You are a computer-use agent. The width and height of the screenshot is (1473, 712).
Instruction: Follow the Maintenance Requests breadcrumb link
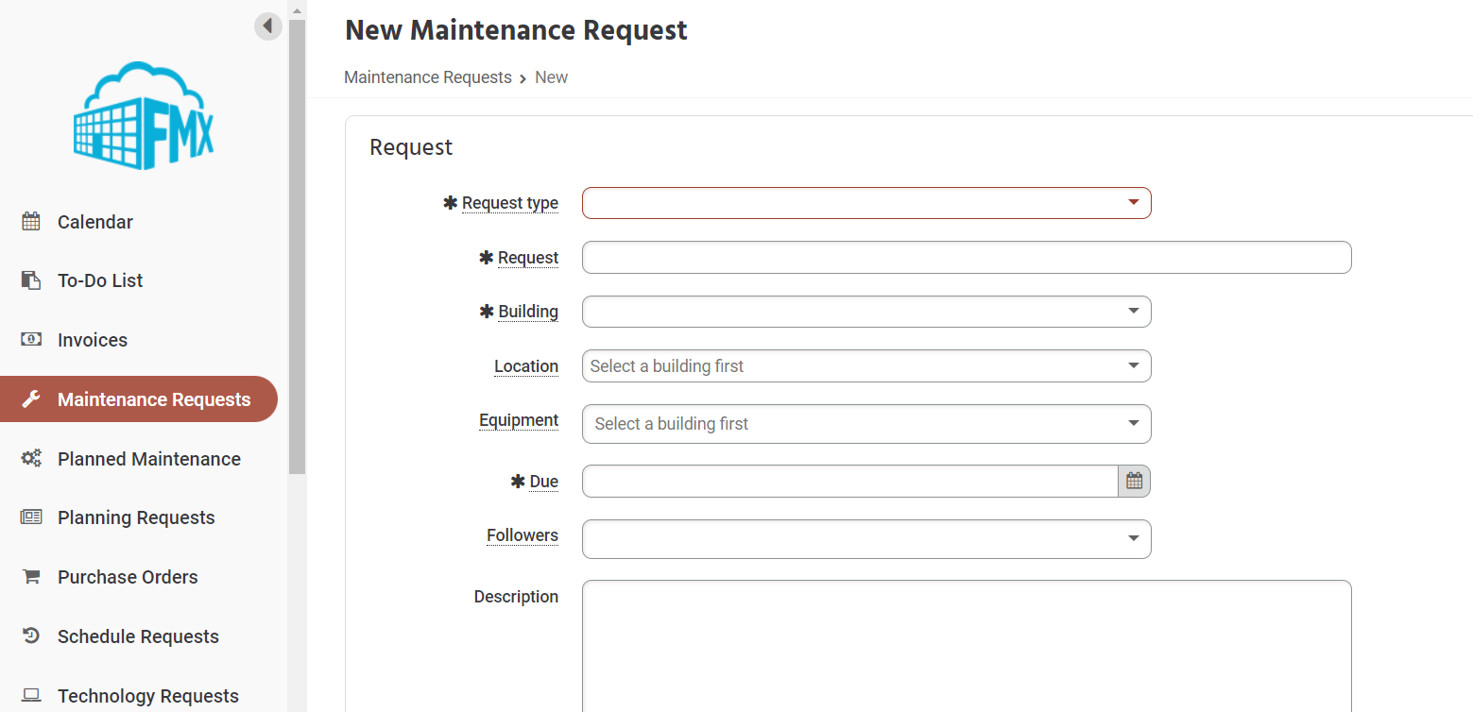428,77
